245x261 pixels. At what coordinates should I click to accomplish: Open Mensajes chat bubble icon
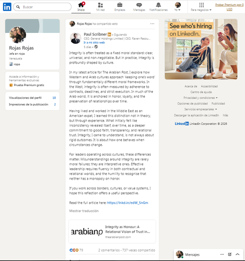pyautogui.click(x=139, y=5)
